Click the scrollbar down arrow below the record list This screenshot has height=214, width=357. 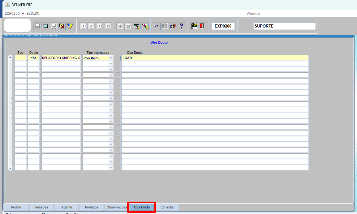(10, 168)
